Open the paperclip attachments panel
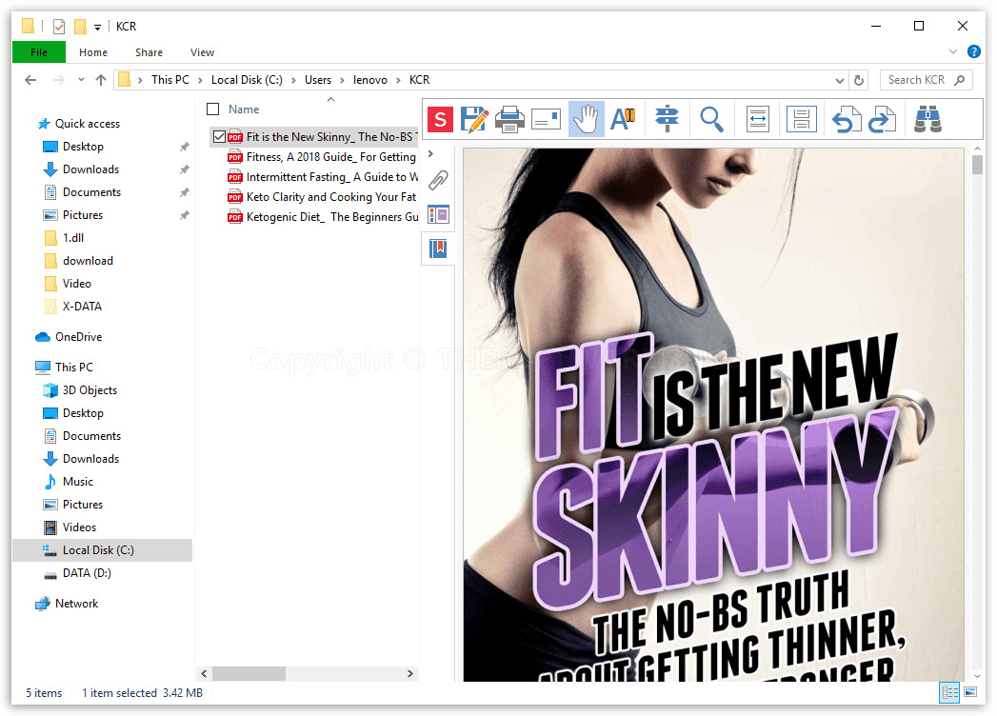Screen dimensions: 997x716 click(438, 180)
